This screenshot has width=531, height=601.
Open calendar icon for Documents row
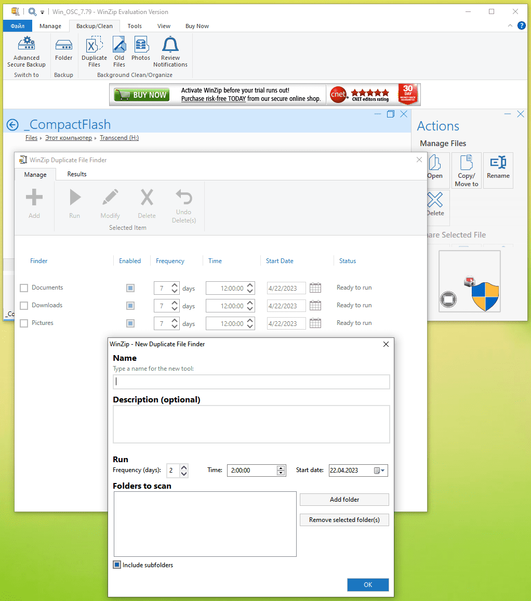click(x=315, y=288)
